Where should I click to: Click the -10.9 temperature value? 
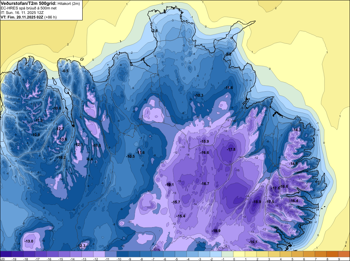point(35,135)
